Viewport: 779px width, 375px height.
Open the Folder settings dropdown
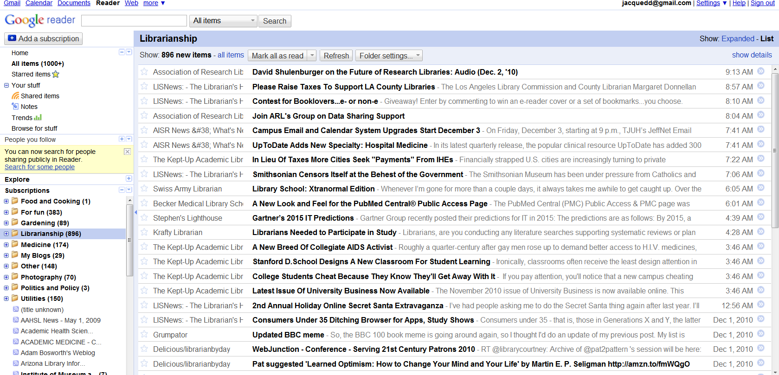(389, 56)
